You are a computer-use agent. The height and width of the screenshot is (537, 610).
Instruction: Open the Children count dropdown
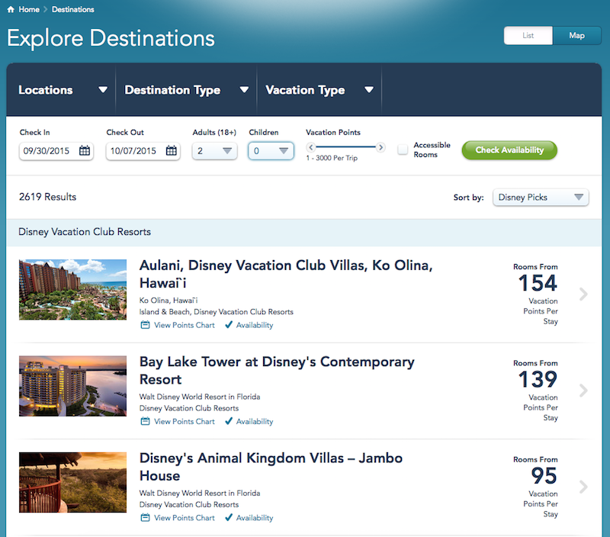[271, 150]
